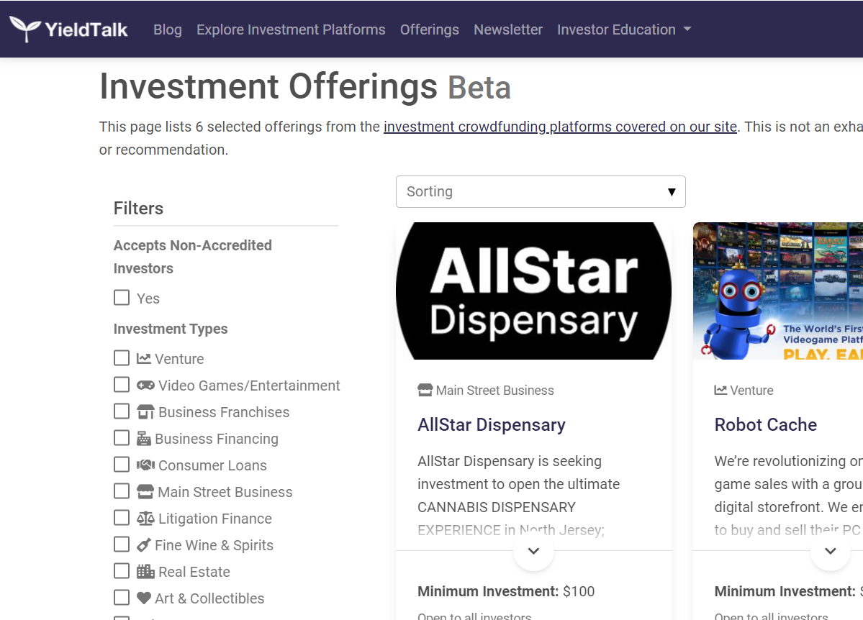Viewport: 863px width, 620px height.
Task: Click the handshake icon for Consumer Loans
Action: (146, 465)
